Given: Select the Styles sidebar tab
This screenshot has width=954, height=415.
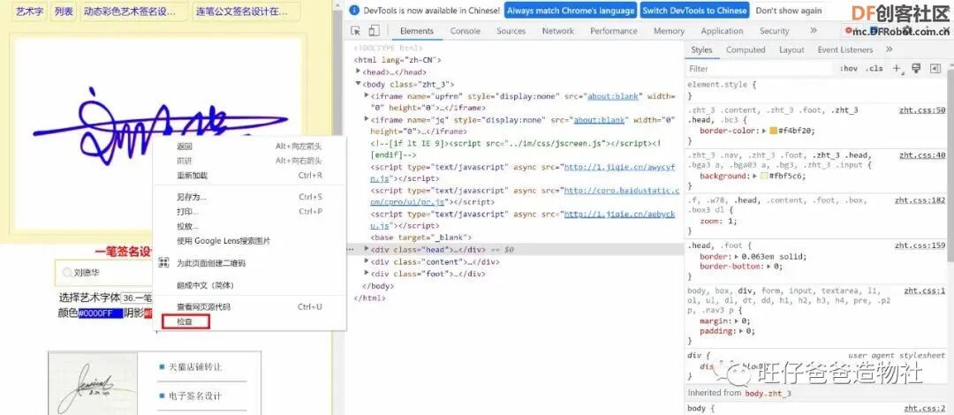Looking at the screenshot, I should pos(701,50).
